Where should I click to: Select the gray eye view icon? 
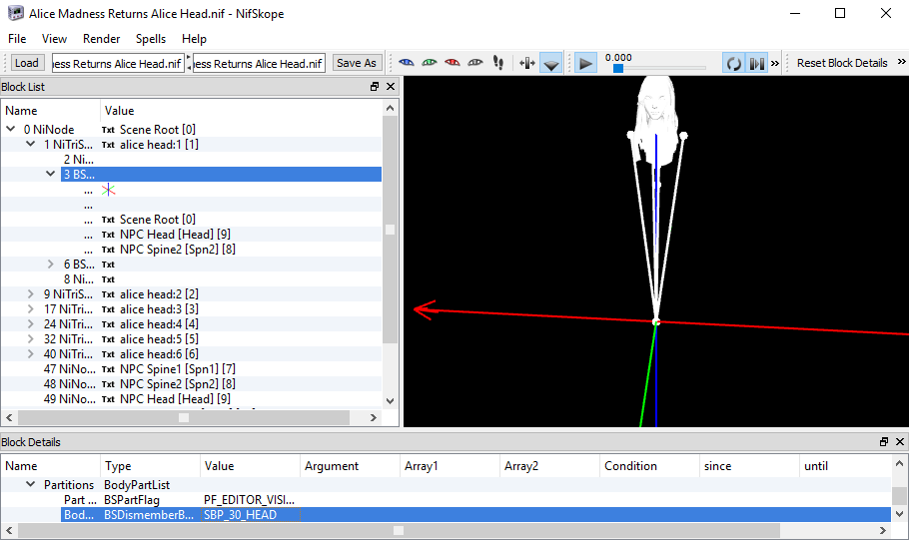coord(475,63)
